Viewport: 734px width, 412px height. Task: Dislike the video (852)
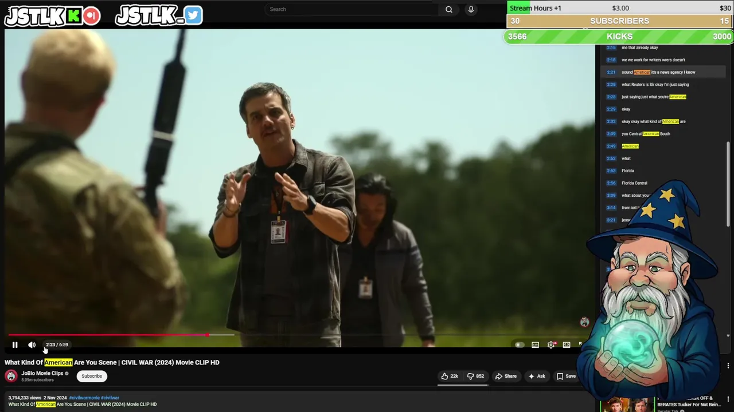coord(475,376)
